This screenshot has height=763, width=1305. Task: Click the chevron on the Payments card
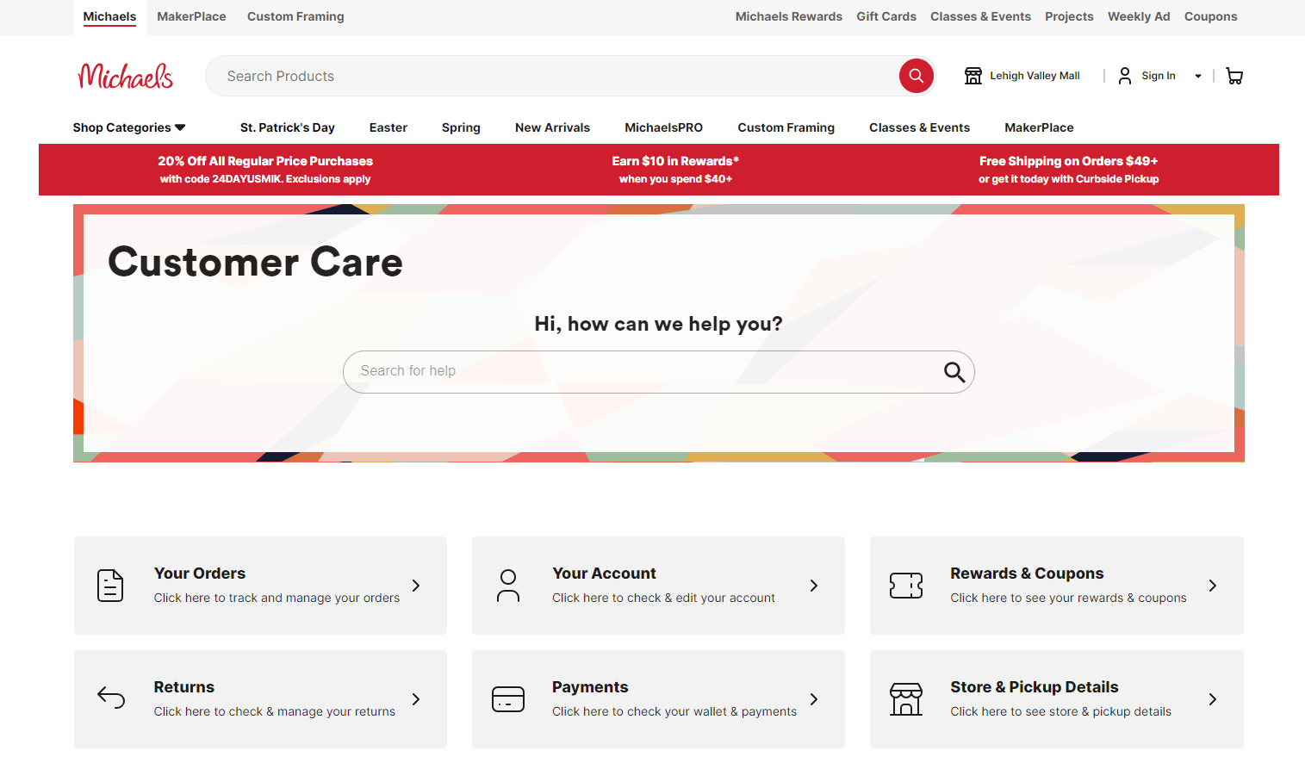tap(814, 699)
